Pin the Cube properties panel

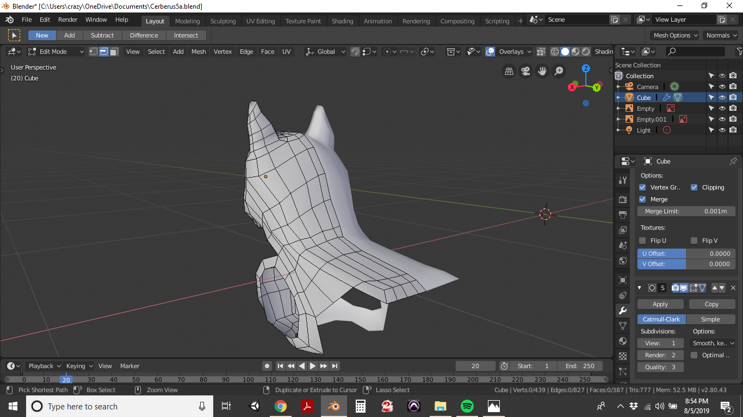[733, 161]
